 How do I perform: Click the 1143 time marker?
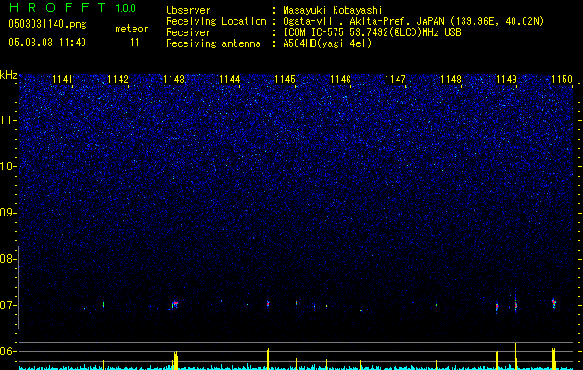tap(173, 80)
